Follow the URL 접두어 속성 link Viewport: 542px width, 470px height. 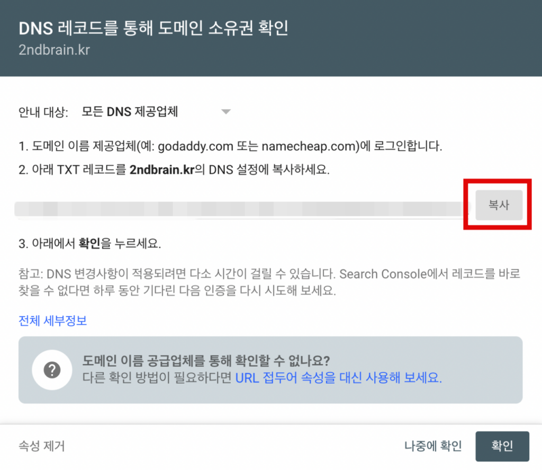pyautogui.click(x=338, y=378)
